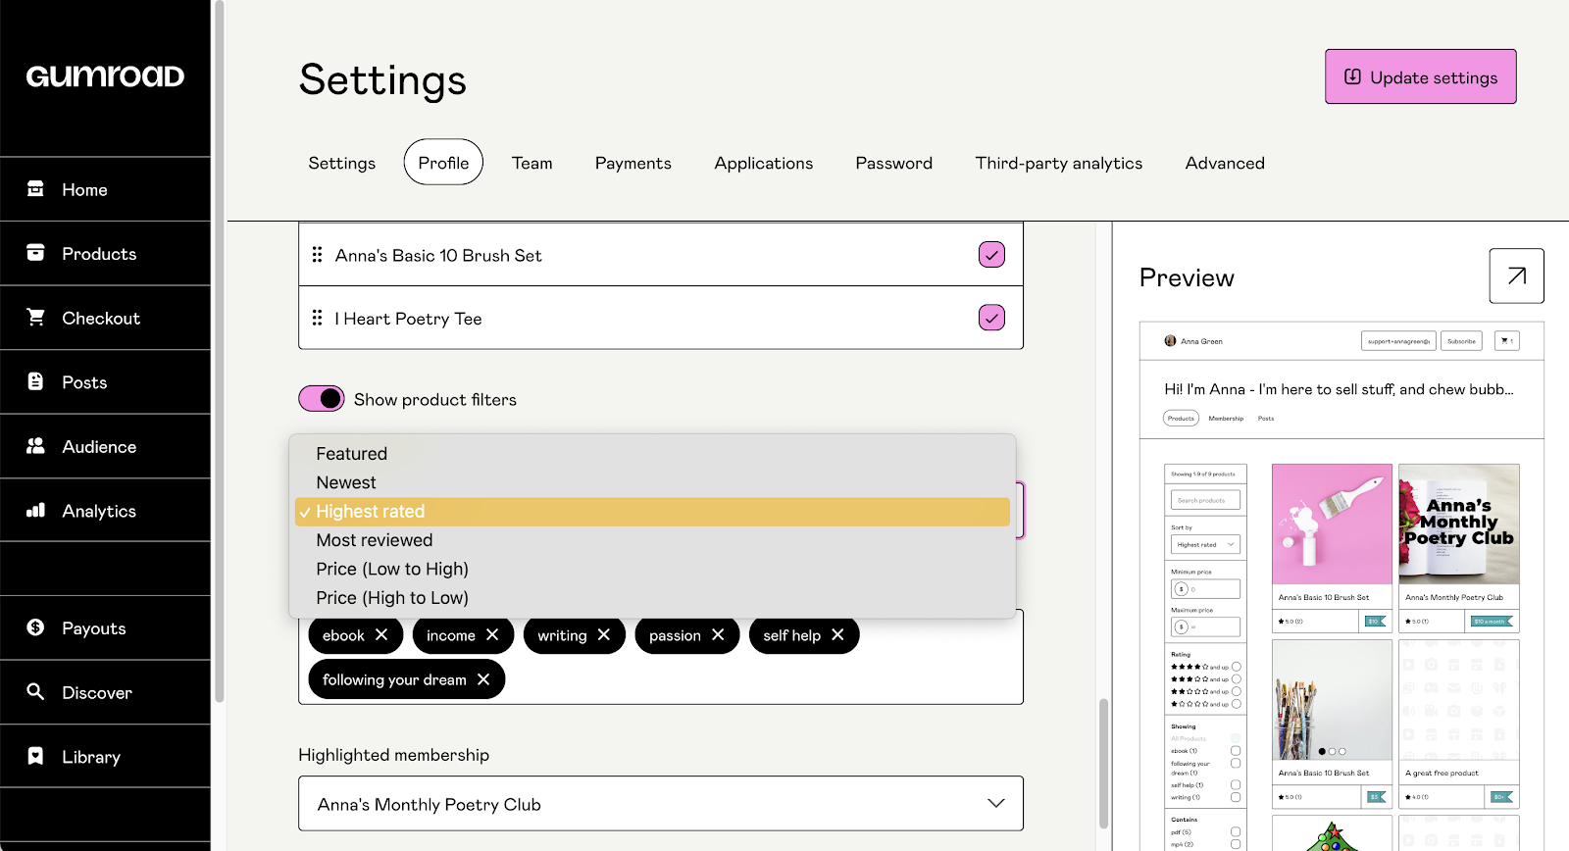Click Subscribe in the preview header
This screenshot has width=1569, height=851.
point(1461,341)
